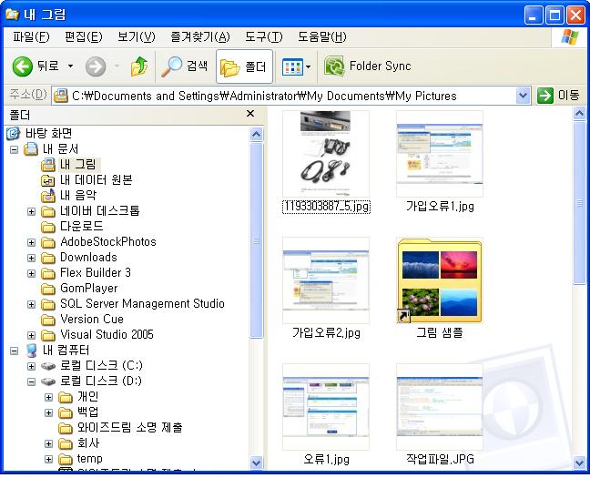Click the Up one folder level icon
590x478 pixels.
[138, 66]
